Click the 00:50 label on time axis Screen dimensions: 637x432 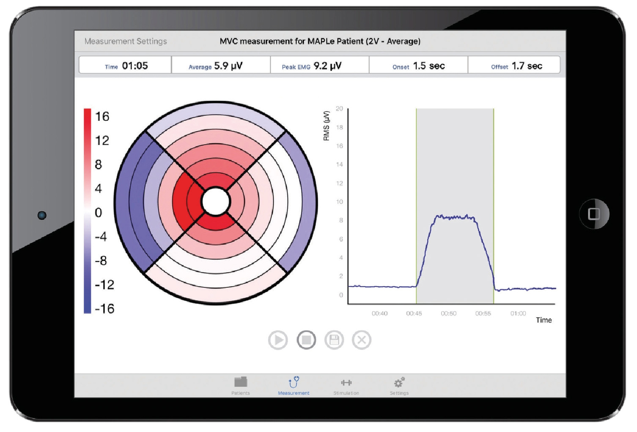tap(448, 314)
